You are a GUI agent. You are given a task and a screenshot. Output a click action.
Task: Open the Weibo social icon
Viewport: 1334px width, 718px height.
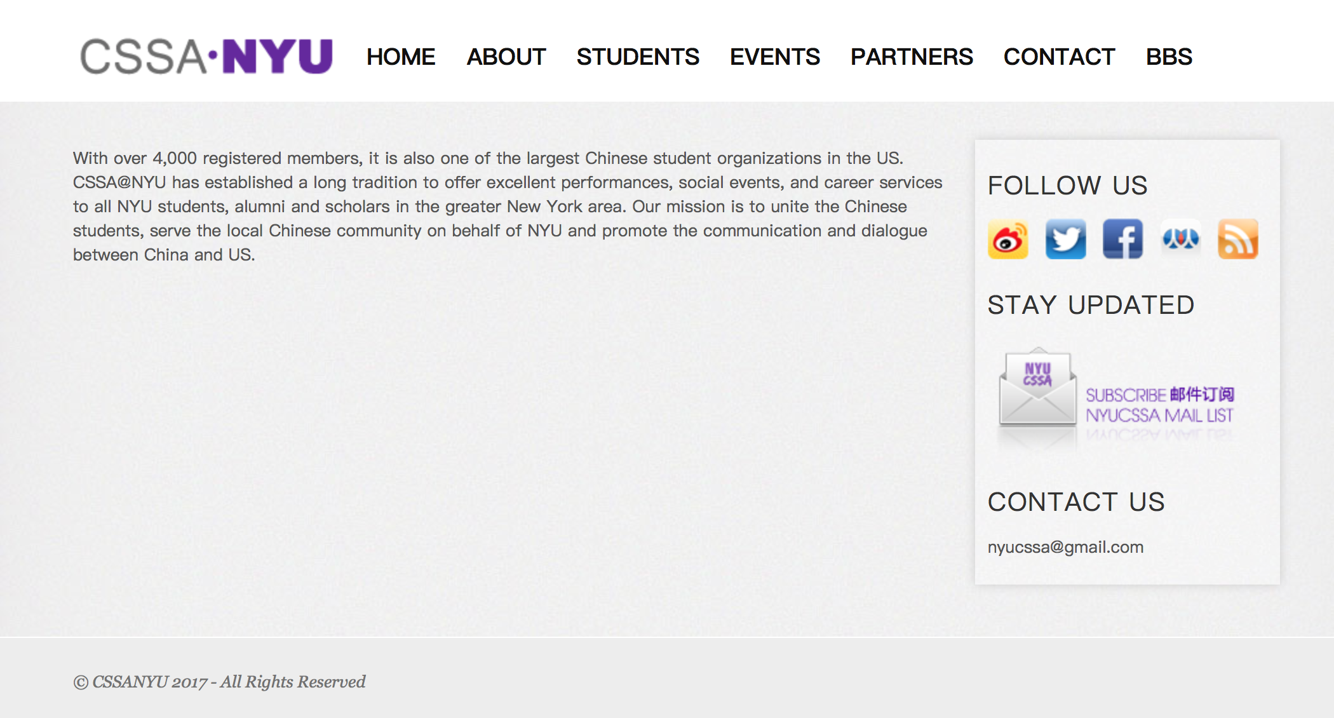[x=1008, y=239]
